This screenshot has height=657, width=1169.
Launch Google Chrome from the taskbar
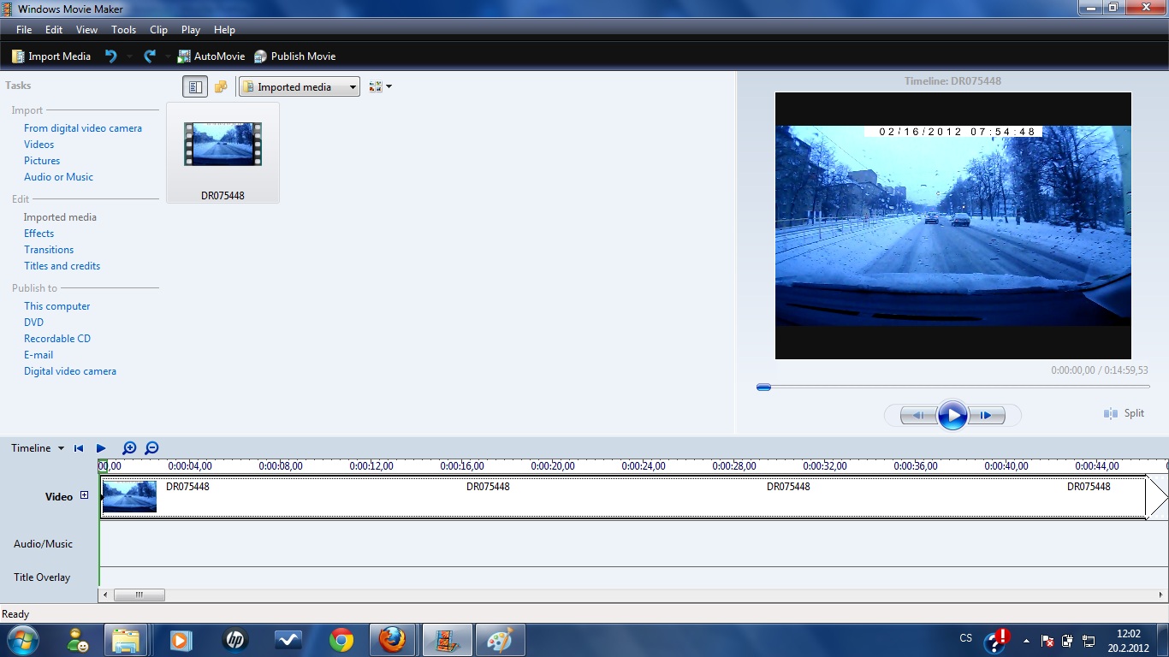[341, 640]
